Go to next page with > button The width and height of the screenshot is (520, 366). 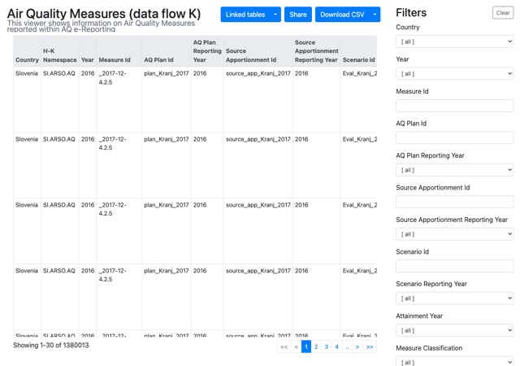click(x=357, y=346)
